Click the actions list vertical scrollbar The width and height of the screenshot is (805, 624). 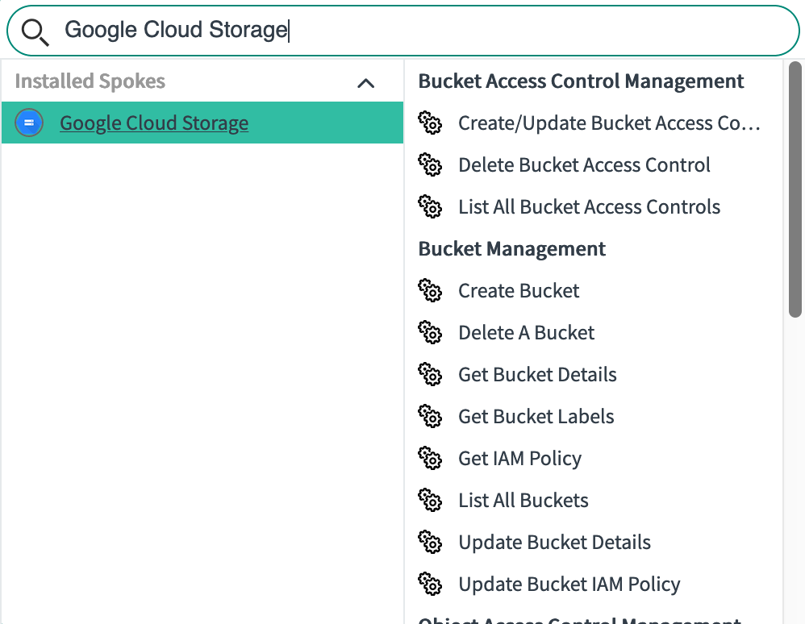coord(795,189)
